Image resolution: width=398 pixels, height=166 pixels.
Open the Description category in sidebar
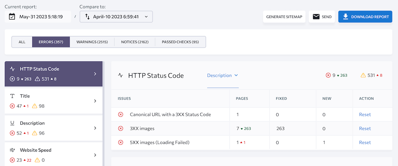53,128
